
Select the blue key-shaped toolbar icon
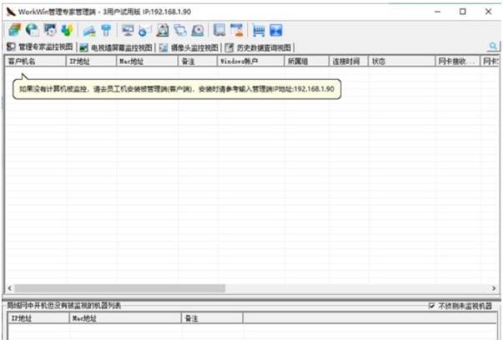click(x=106, y=31)
